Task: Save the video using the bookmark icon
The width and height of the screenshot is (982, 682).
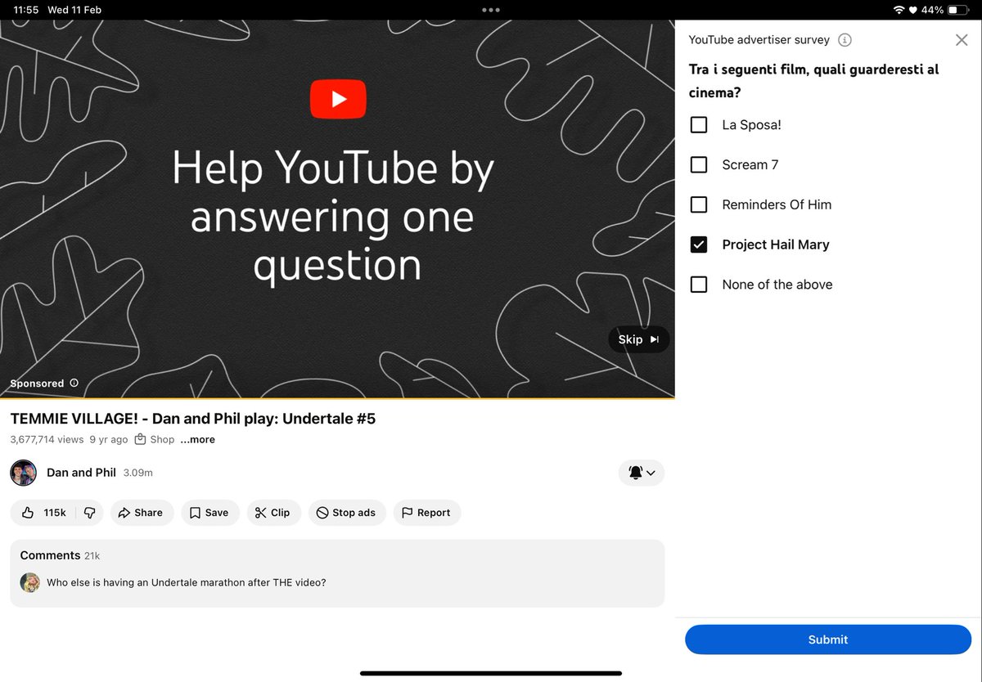Action: coord(196,512)
